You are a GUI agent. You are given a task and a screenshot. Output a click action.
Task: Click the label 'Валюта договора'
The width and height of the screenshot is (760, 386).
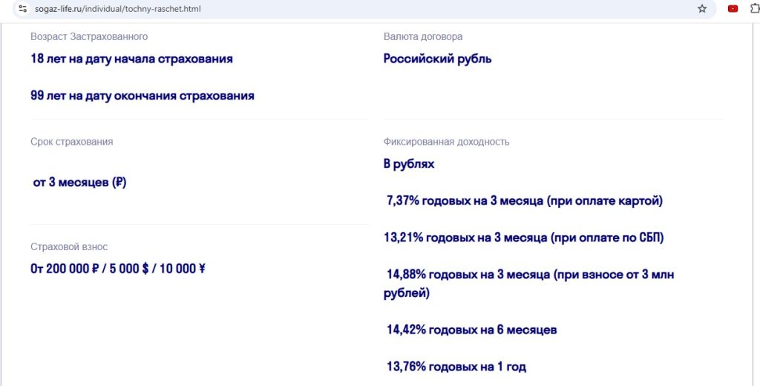(x=422, y=37)
